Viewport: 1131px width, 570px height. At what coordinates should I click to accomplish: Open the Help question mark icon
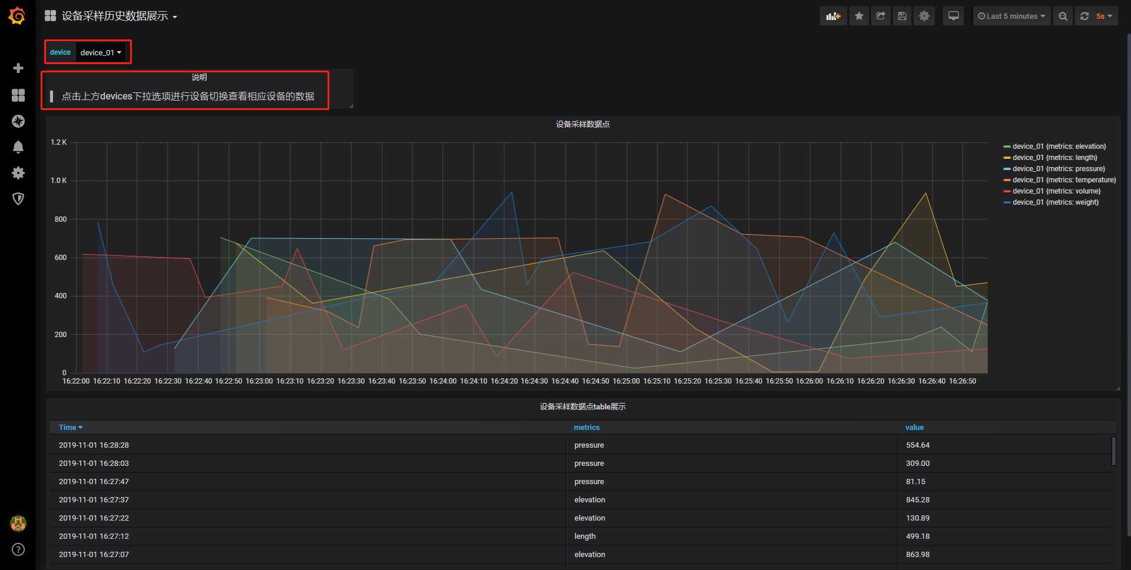coord(18,549)
